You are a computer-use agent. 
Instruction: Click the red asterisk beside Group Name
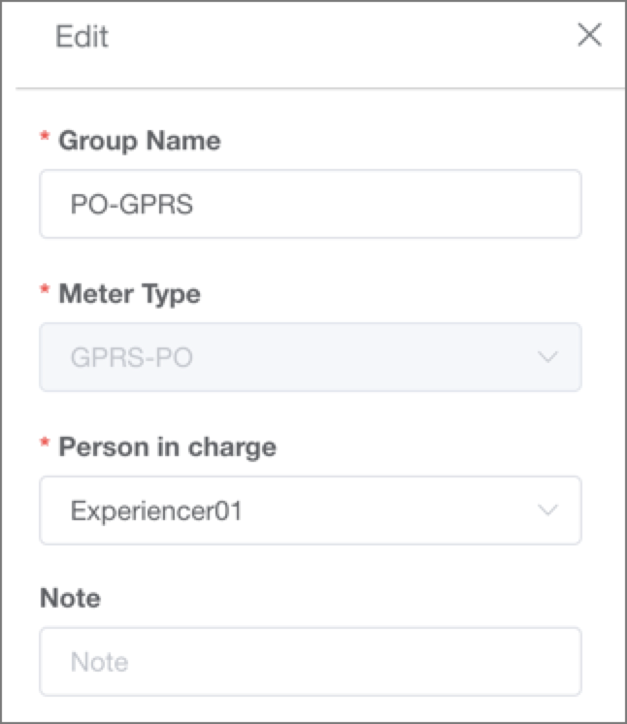45,136
